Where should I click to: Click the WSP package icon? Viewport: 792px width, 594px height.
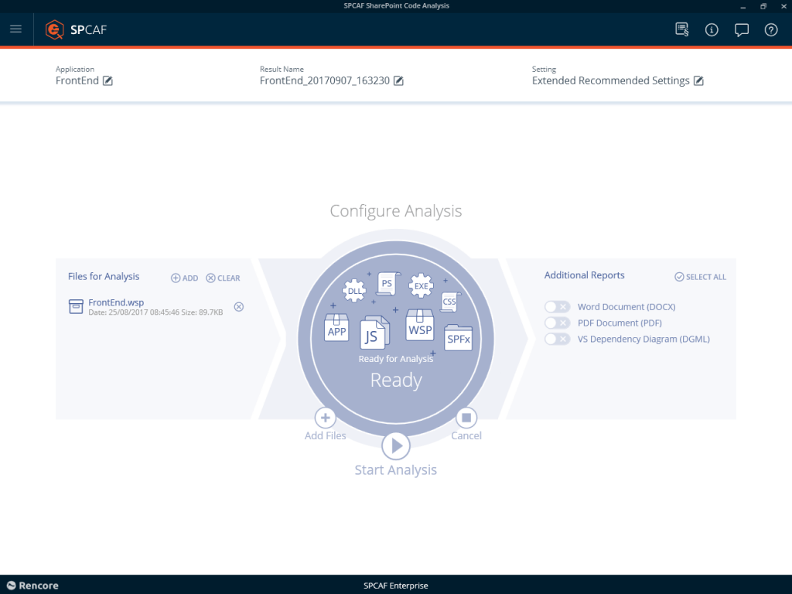pyautogui.click(x=420, y=325)
